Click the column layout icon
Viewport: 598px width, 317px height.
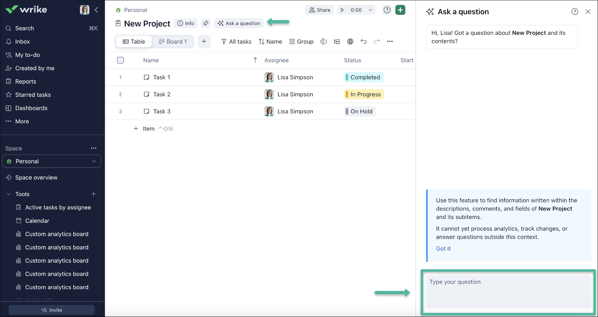coord(324,41)
